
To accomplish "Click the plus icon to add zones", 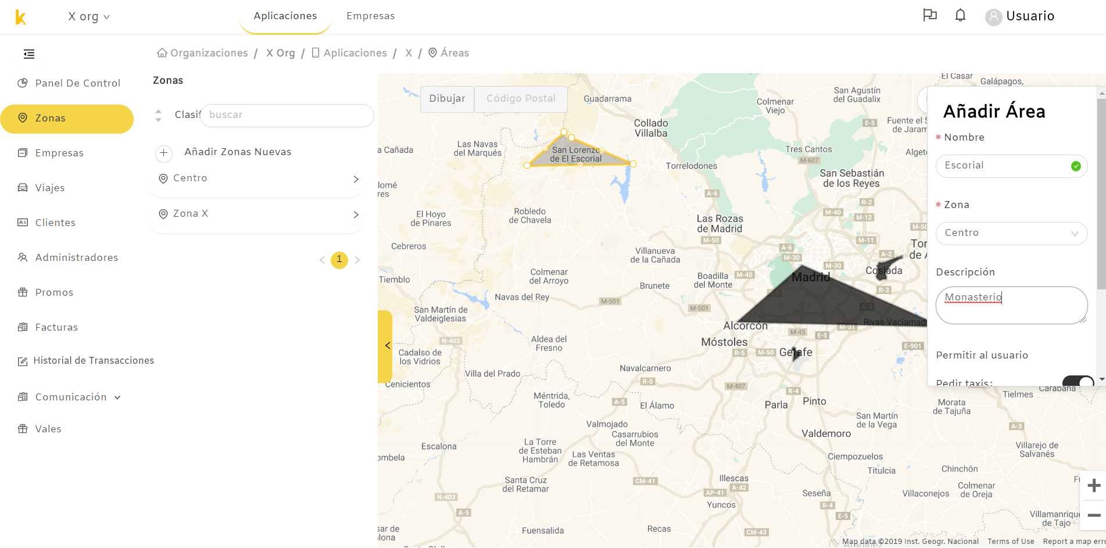I will [x=164, y=153].
